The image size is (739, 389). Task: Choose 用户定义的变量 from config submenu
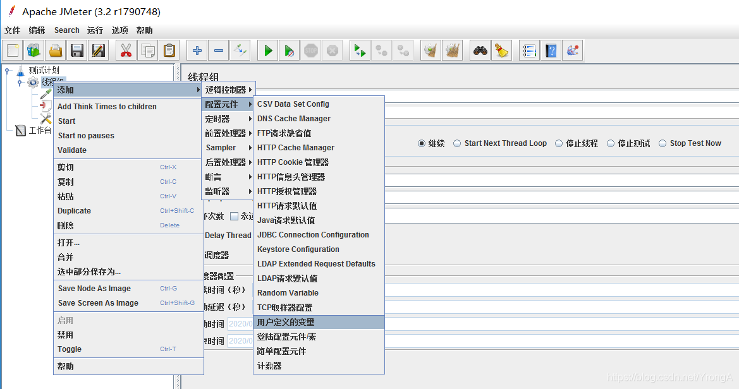coord(319,322)
